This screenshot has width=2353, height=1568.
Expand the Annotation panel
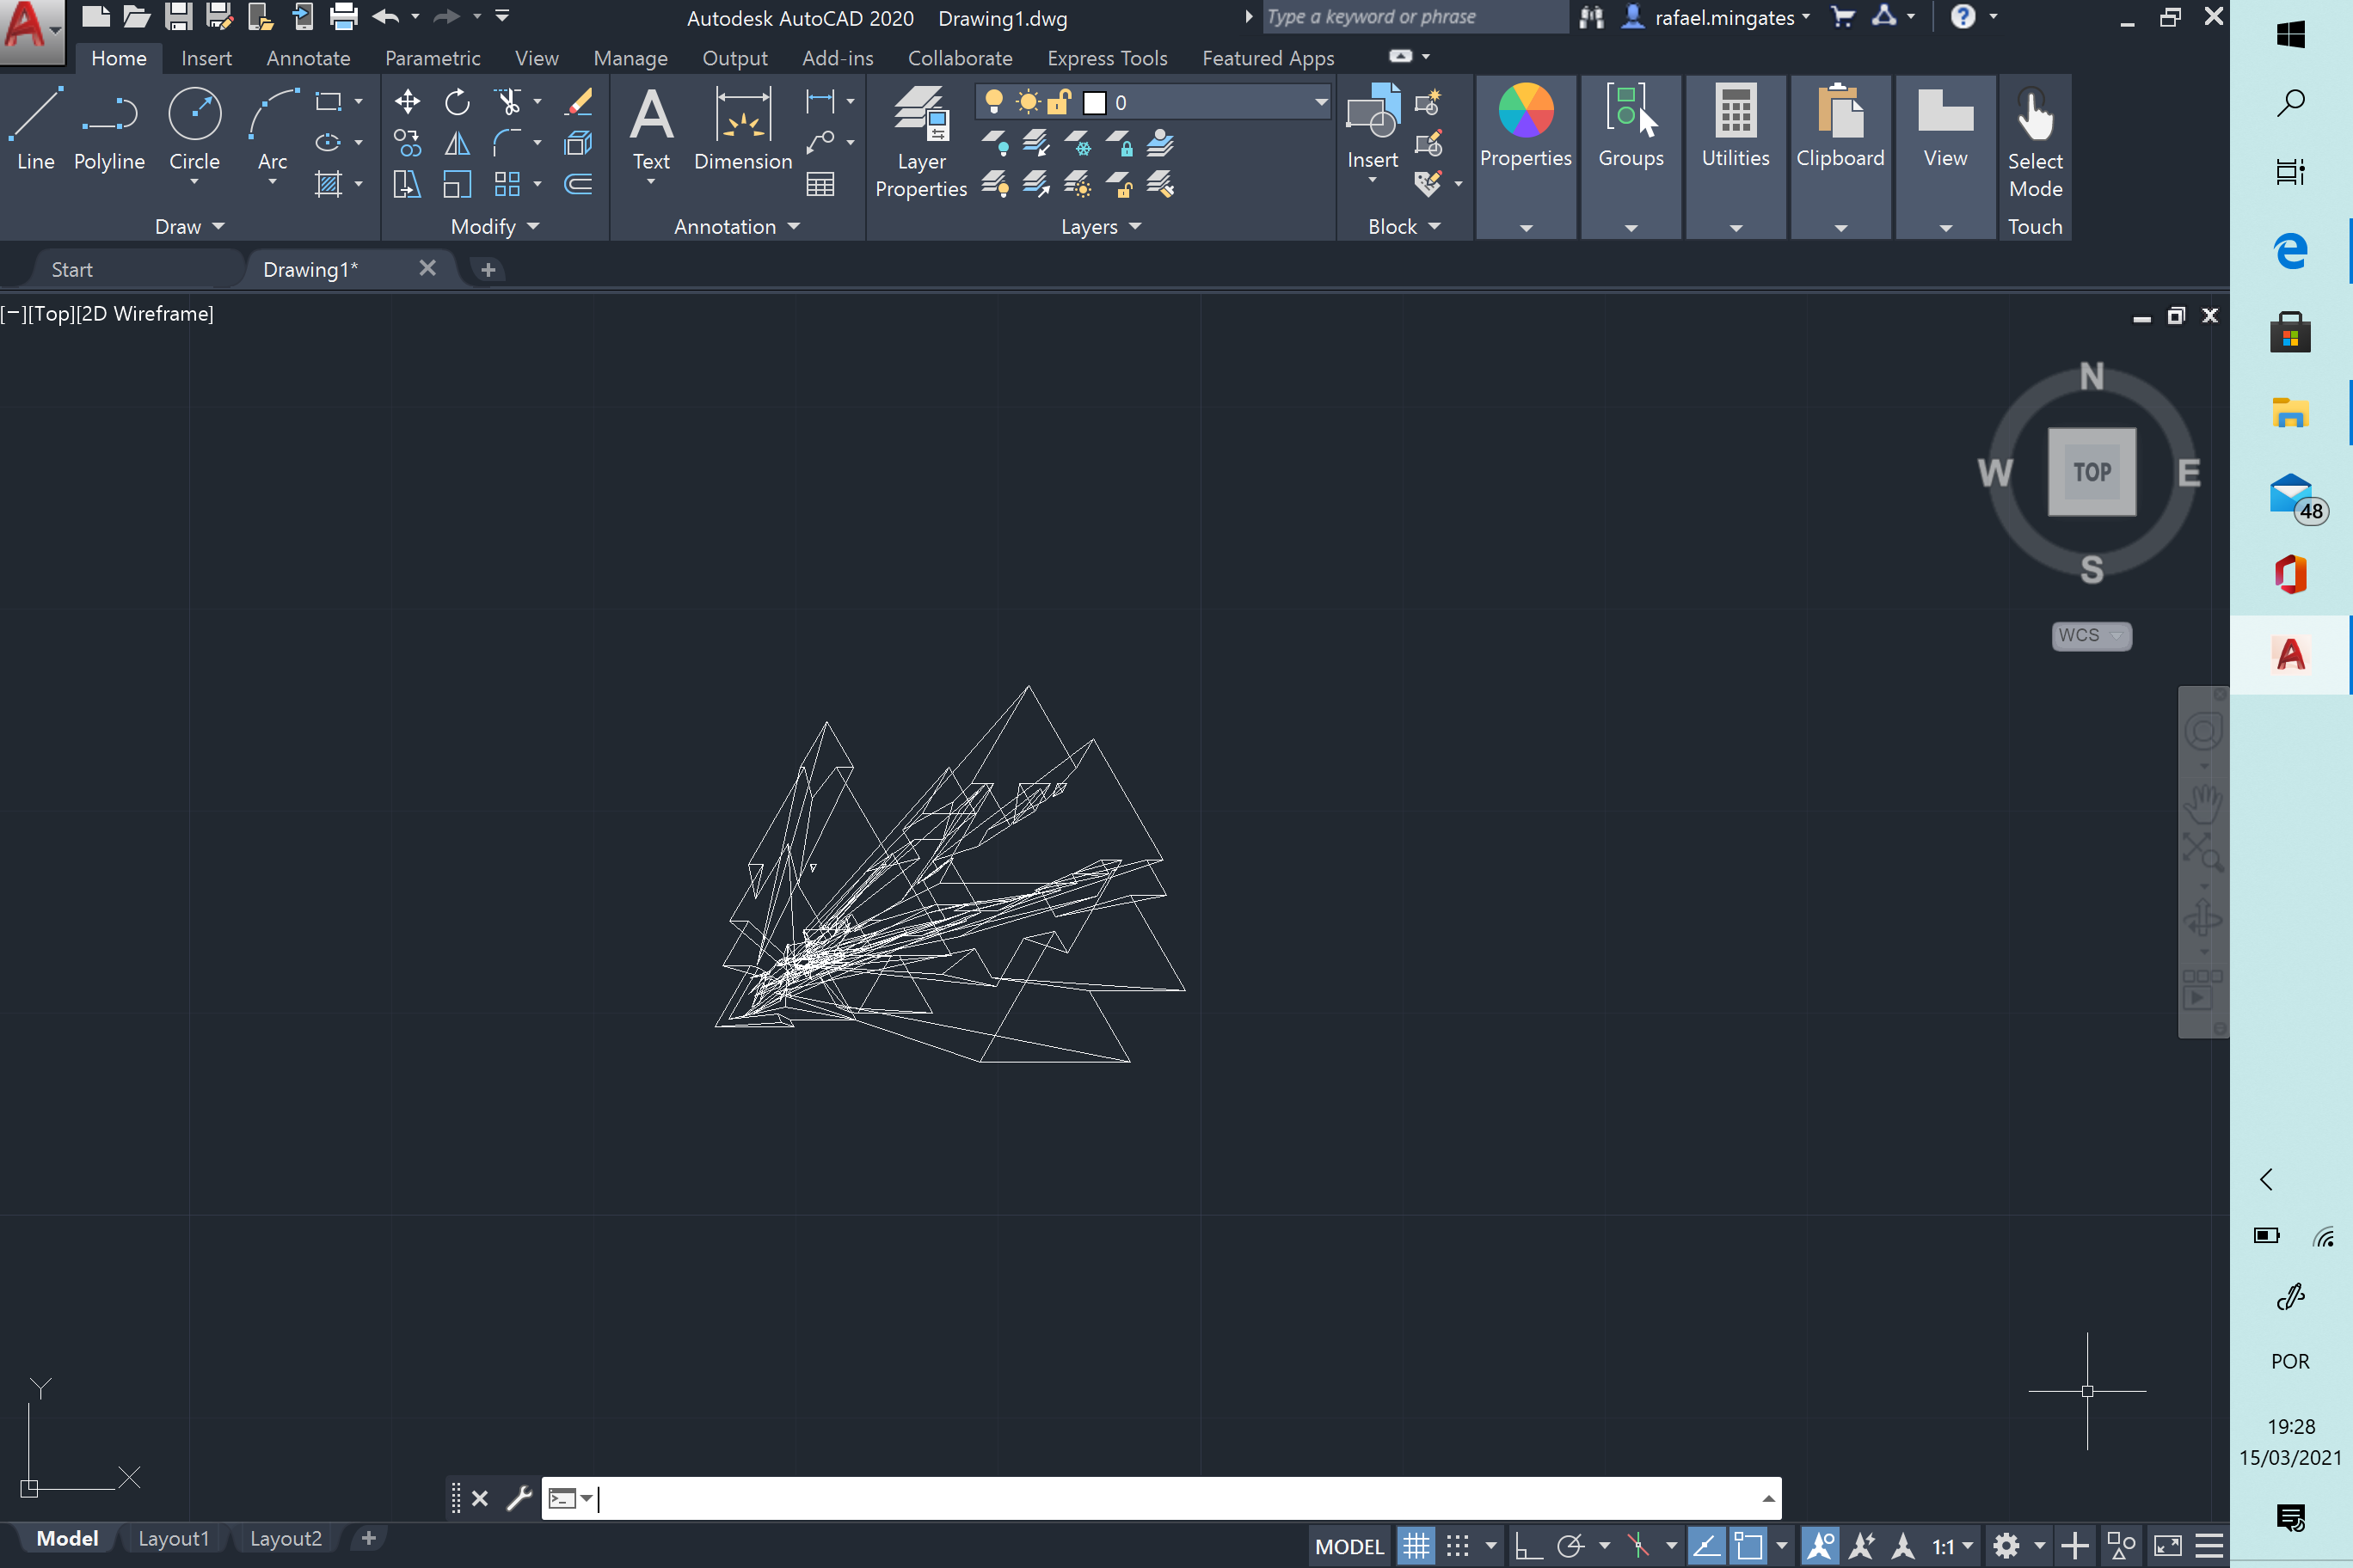click(x=737, y=227)
